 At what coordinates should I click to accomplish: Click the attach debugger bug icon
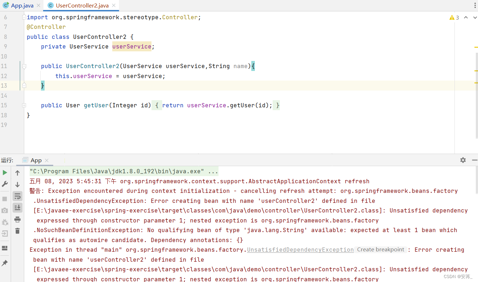point(5,222)
